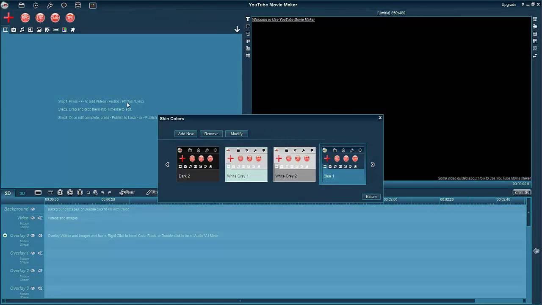Show next skins with right chevron
Viewport: 542px width, 305px height.
pyautogui.click(x=373, y=164)
